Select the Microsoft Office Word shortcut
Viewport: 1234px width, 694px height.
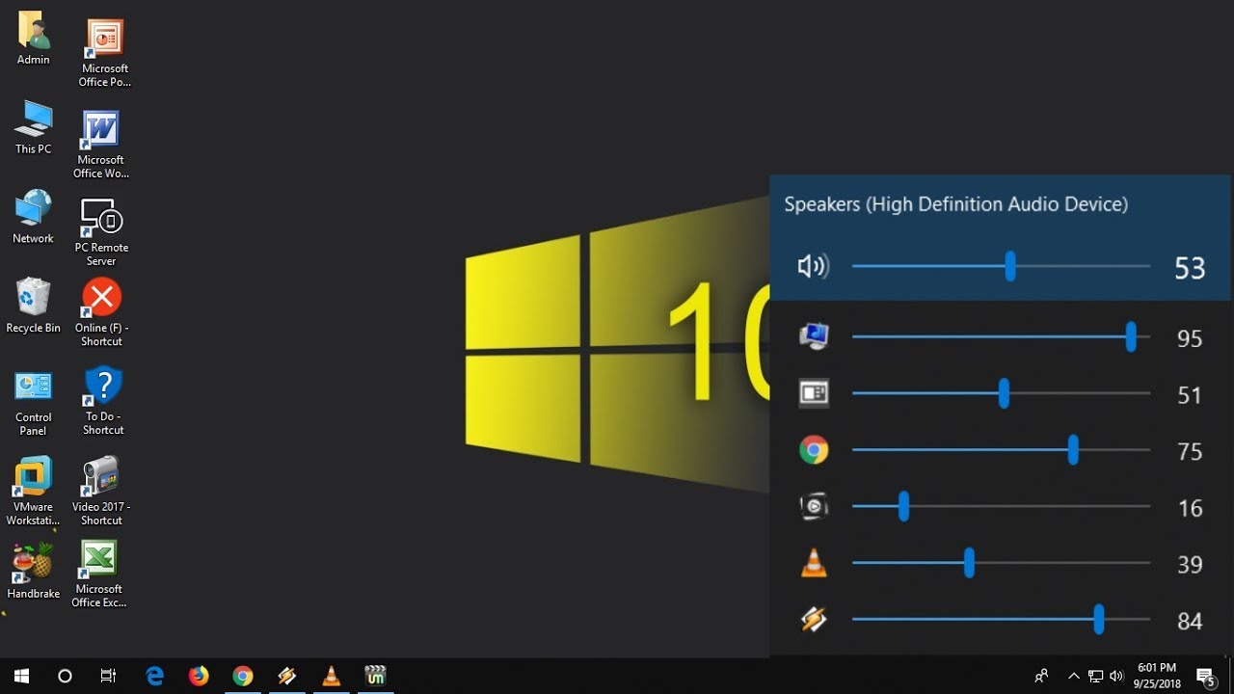point(101,145)
